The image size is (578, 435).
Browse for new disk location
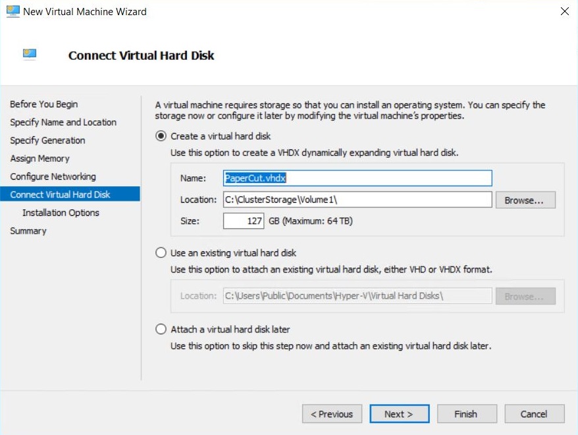(525, 200)
